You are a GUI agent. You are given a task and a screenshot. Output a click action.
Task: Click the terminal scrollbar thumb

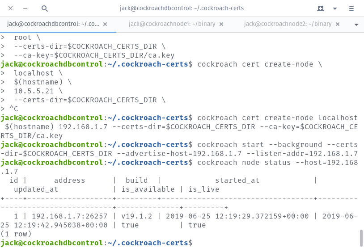pos(361,238)
